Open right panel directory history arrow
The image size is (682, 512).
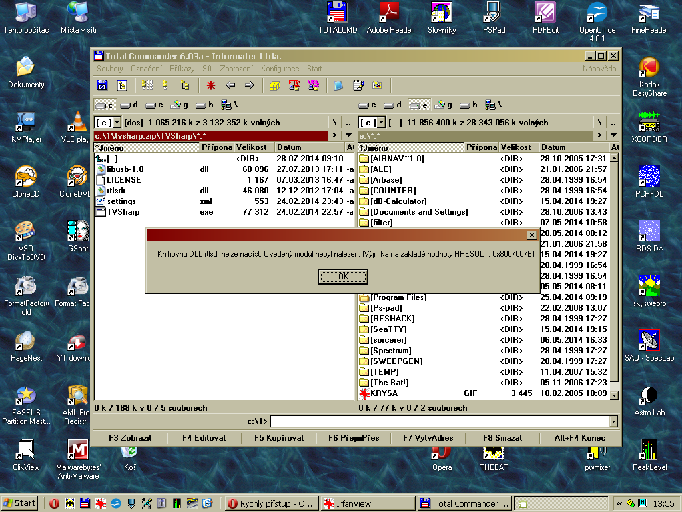pos(613,135)
